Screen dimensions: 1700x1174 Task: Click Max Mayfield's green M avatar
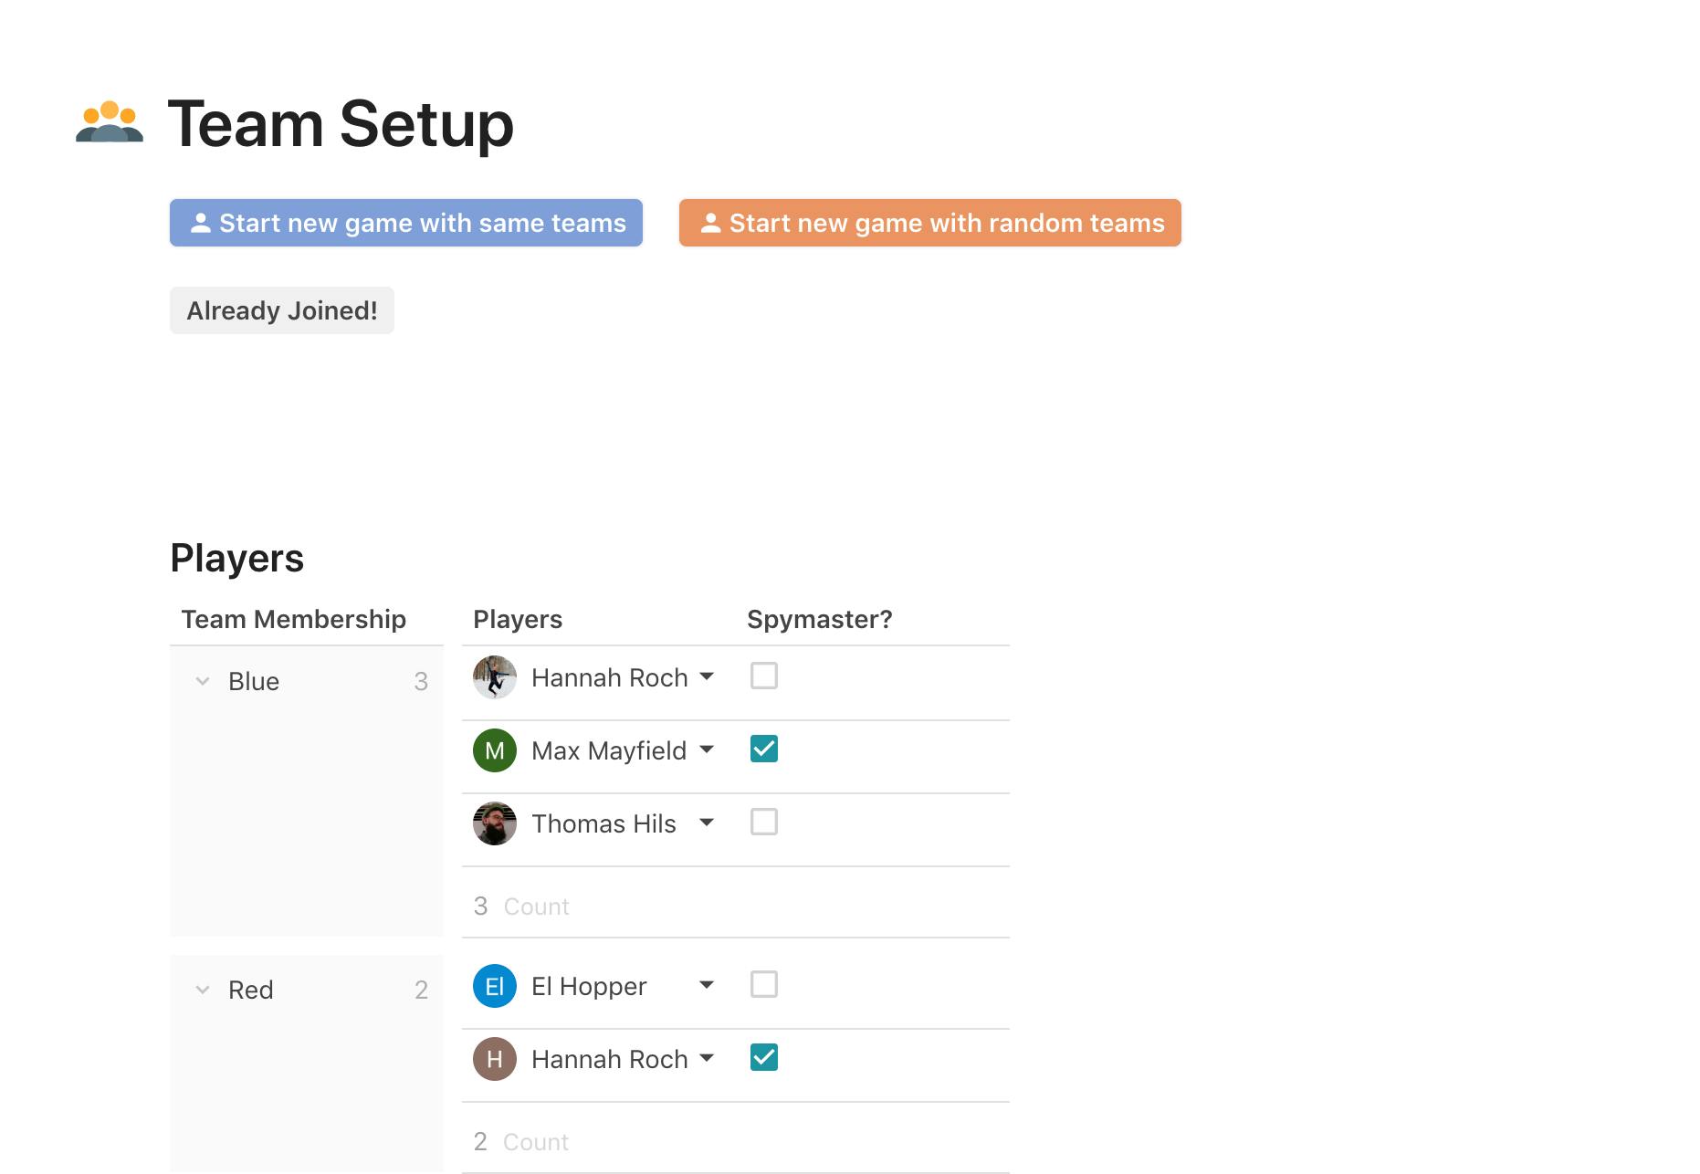[494, 750]
